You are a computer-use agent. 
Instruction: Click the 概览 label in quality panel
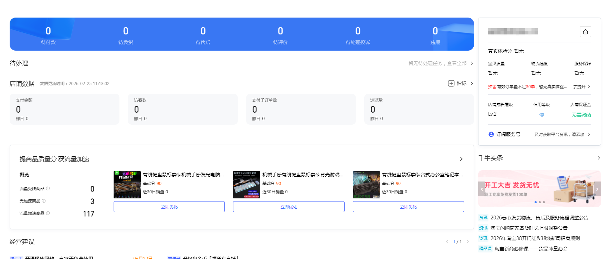[24, 175]
